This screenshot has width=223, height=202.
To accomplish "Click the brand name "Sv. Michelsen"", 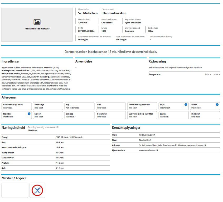I will 88,13.
